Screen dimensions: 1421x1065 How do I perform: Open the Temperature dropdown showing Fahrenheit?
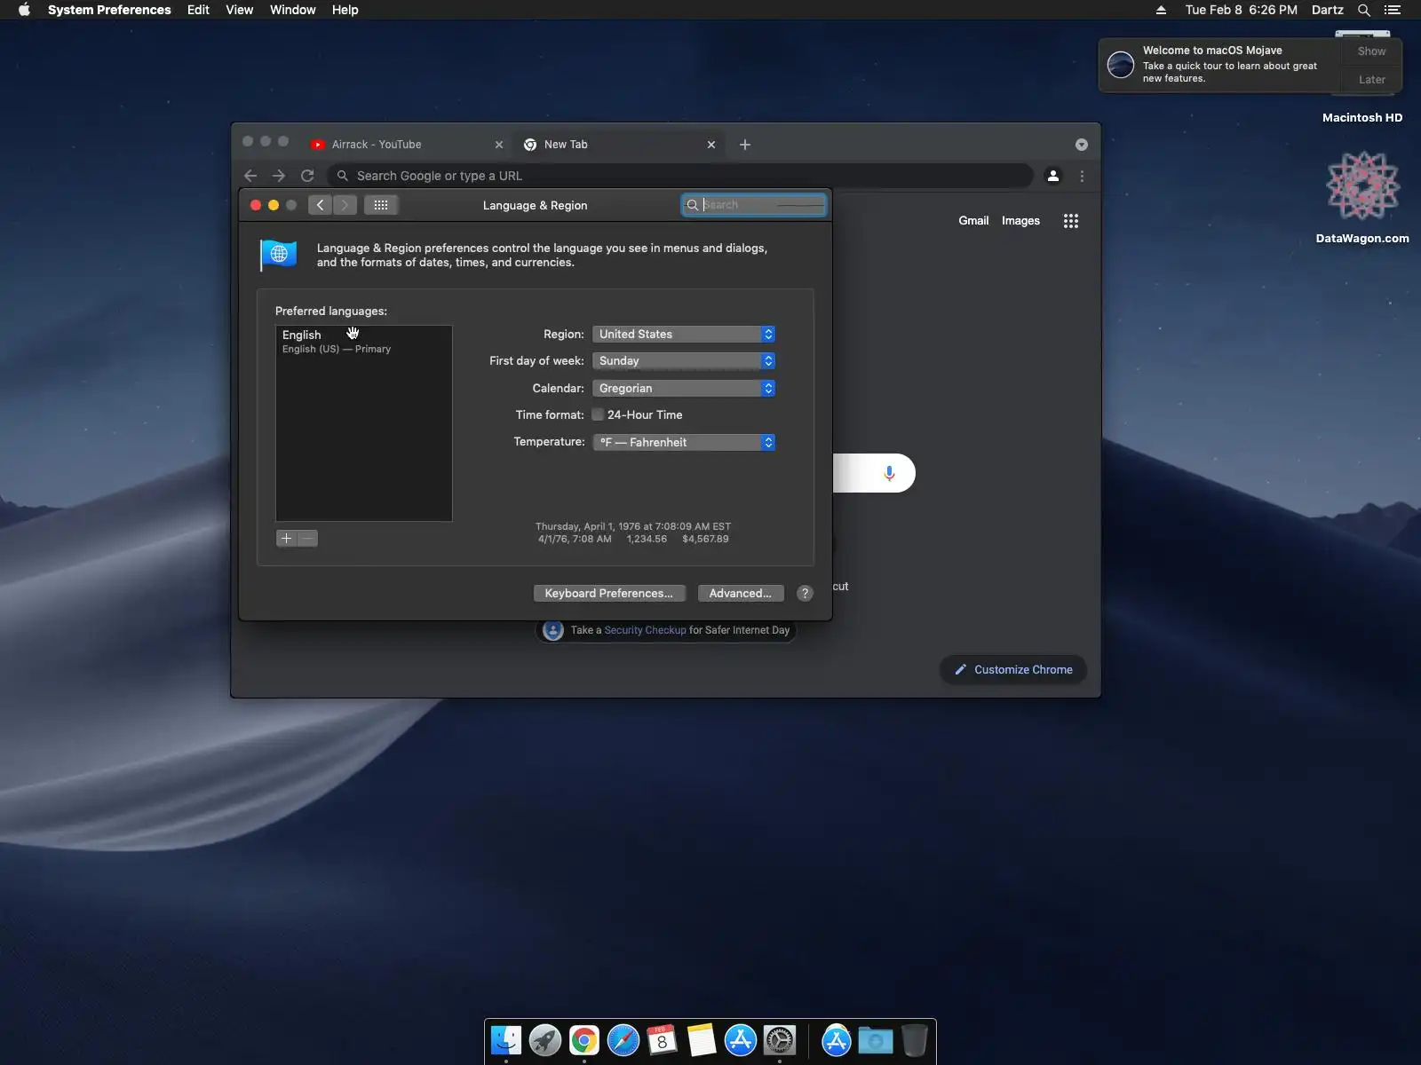684,442
